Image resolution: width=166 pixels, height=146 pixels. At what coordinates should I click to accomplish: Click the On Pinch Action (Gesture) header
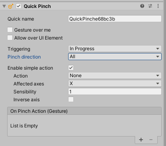84,111
